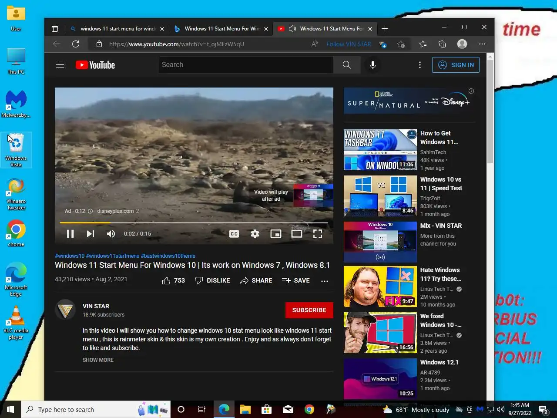Open File Explorer from taskbar
This screenshot has width=557, height=418.
[x=245, y=409]
